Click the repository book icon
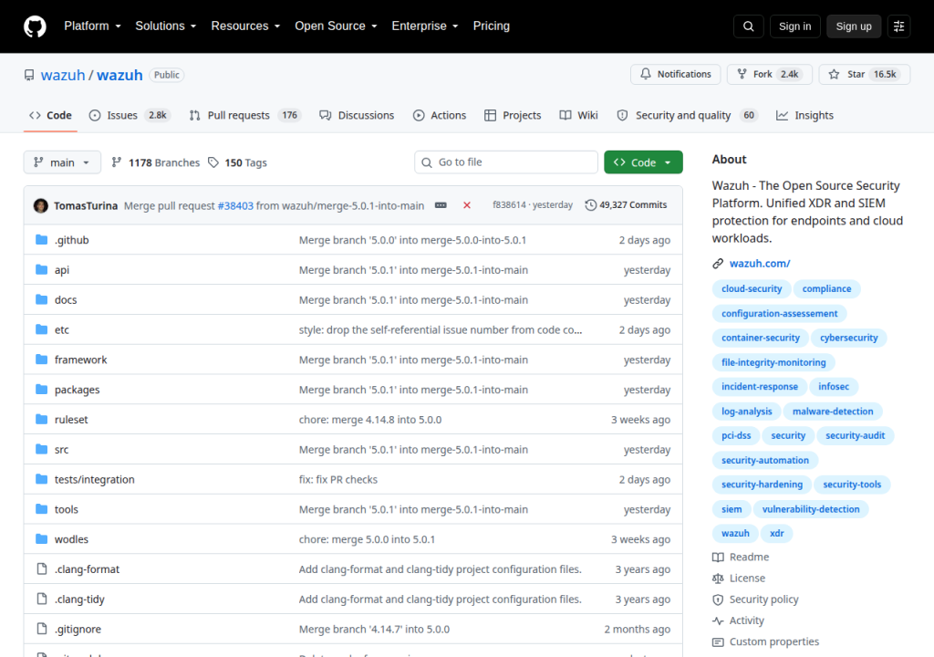Image resolution: width=934 pixels, height=657 pixels. pos(29,75)
